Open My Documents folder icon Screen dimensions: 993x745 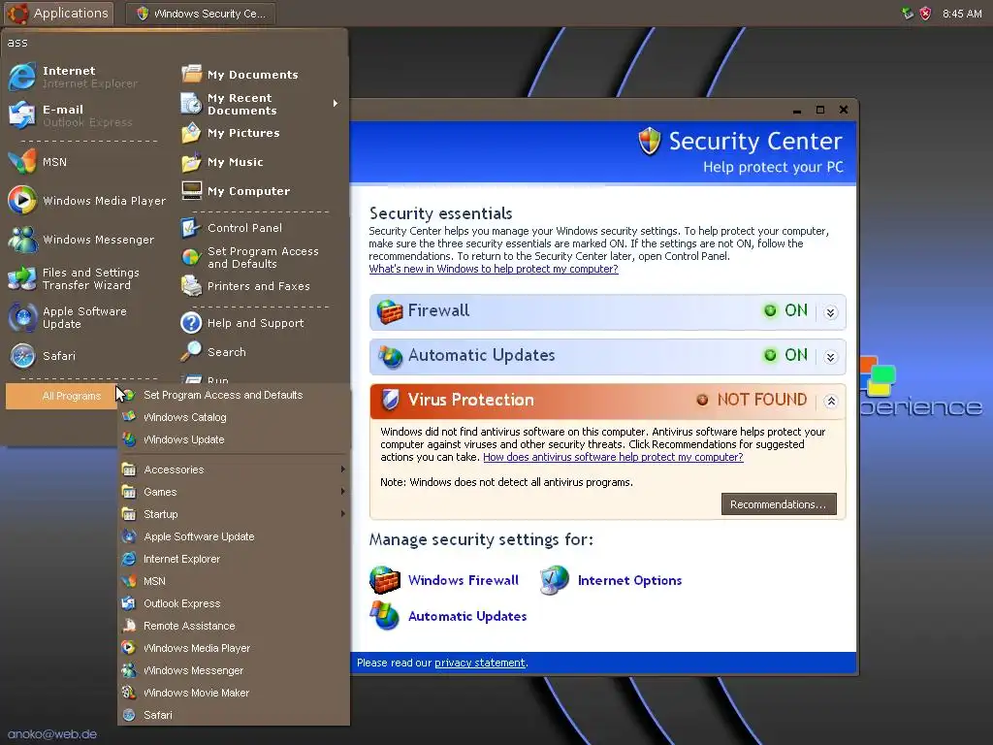[191, 74]
